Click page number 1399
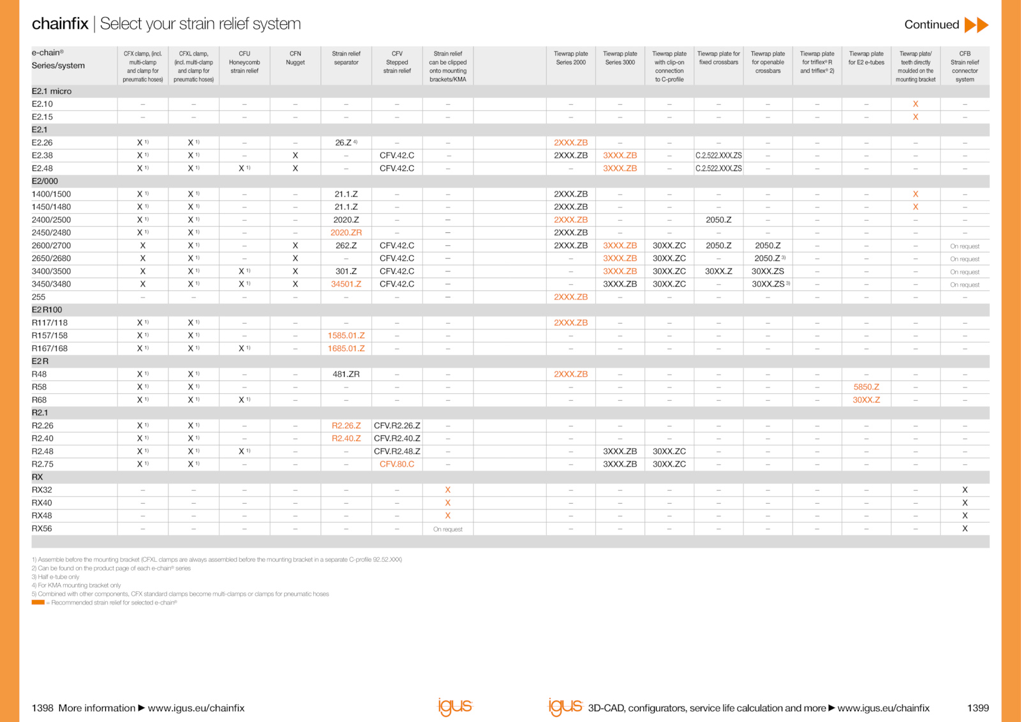This screenshot has width=1021, height=722. coord(978,708)
